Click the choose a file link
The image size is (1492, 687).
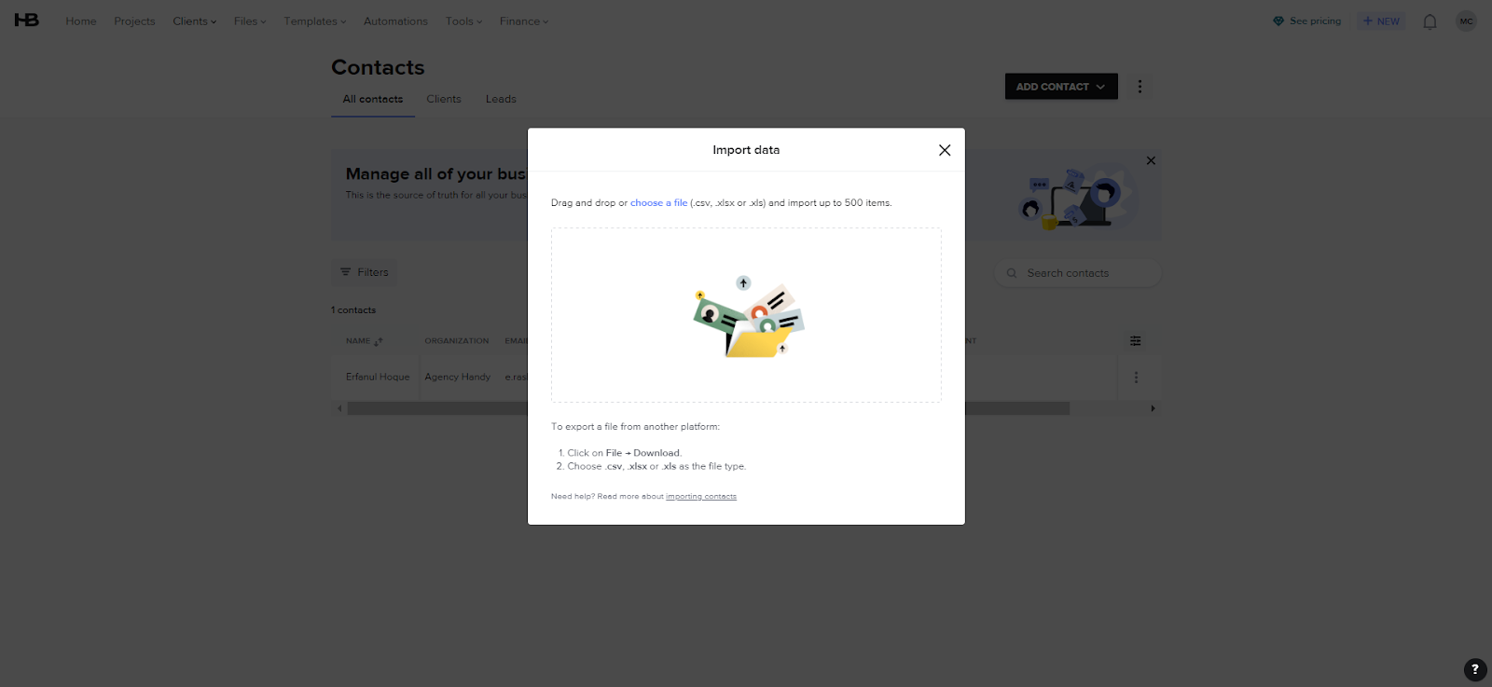click(658, 202)
